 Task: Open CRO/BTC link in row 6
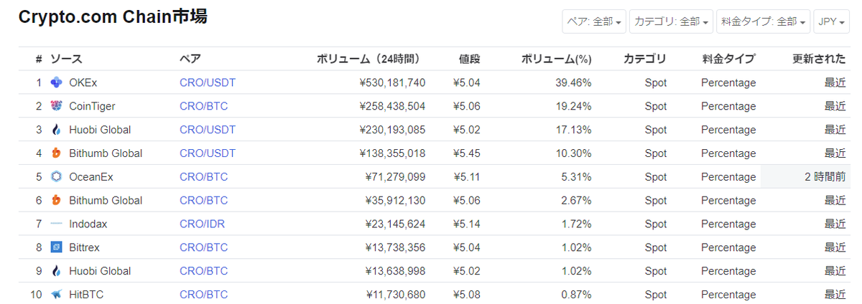(203, 200)
